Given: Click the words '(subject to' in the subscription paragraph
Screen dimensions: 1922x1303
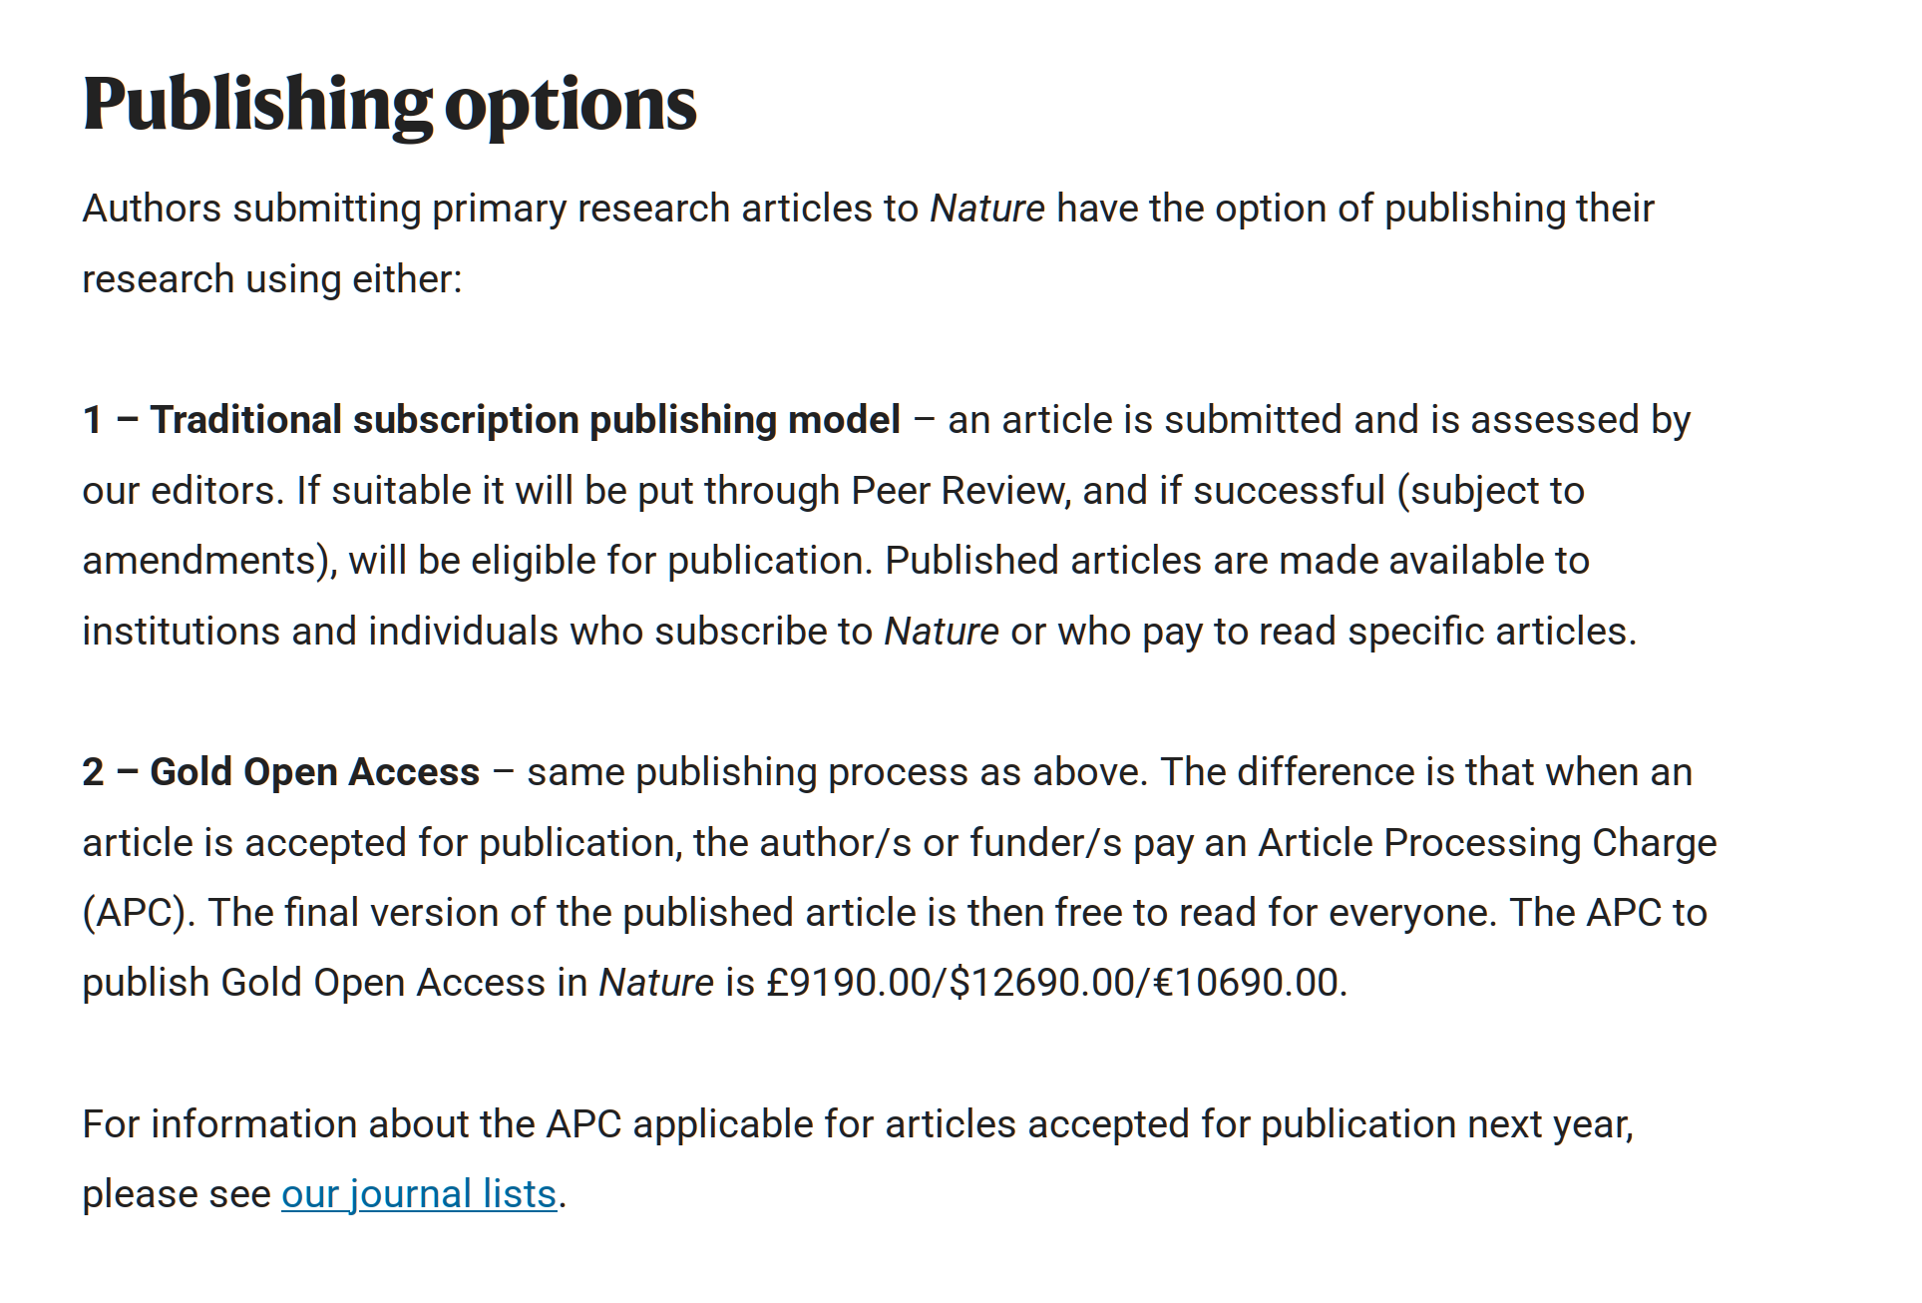Looking at the screenshot, I should point(1490,491).
